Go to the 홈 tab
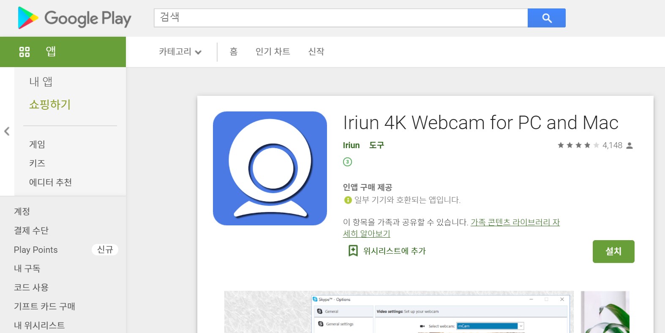Viewport: 665px width, 333px height. 234,51
